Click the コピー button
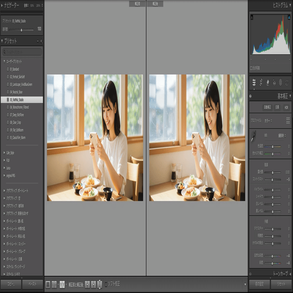293x293 pixels. pyautogui.click(x=11, y=284)
